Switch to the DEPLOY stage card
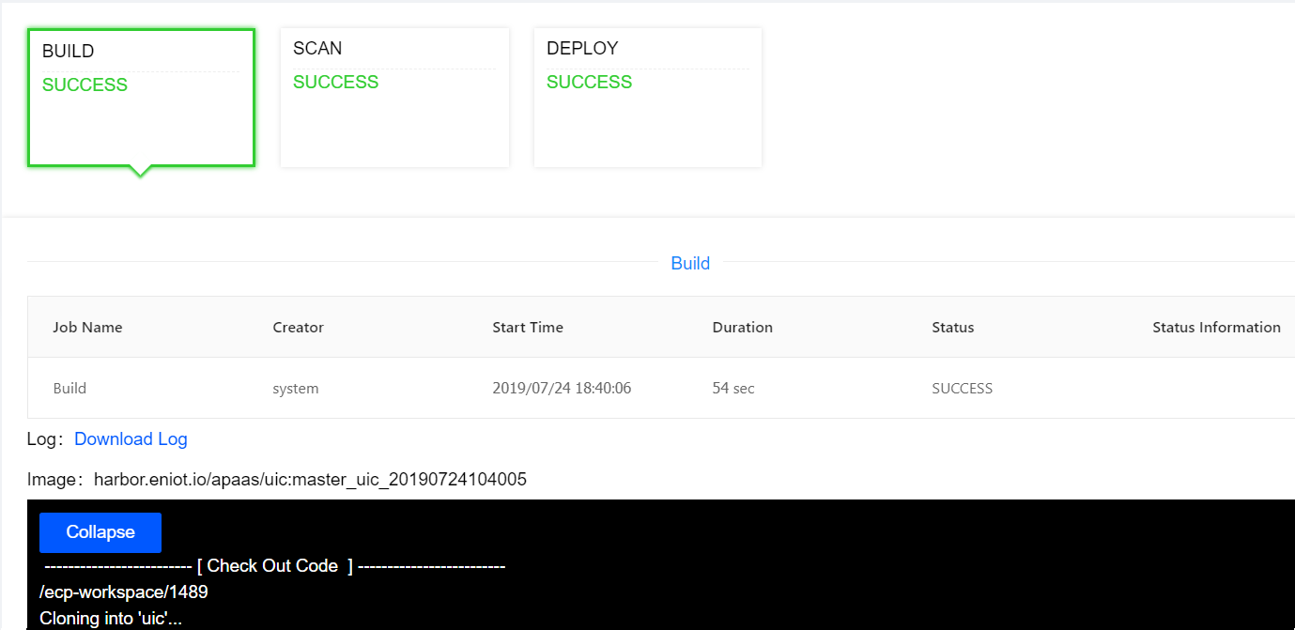Screen dimensions: 1295x630 (x=648, y=98)
